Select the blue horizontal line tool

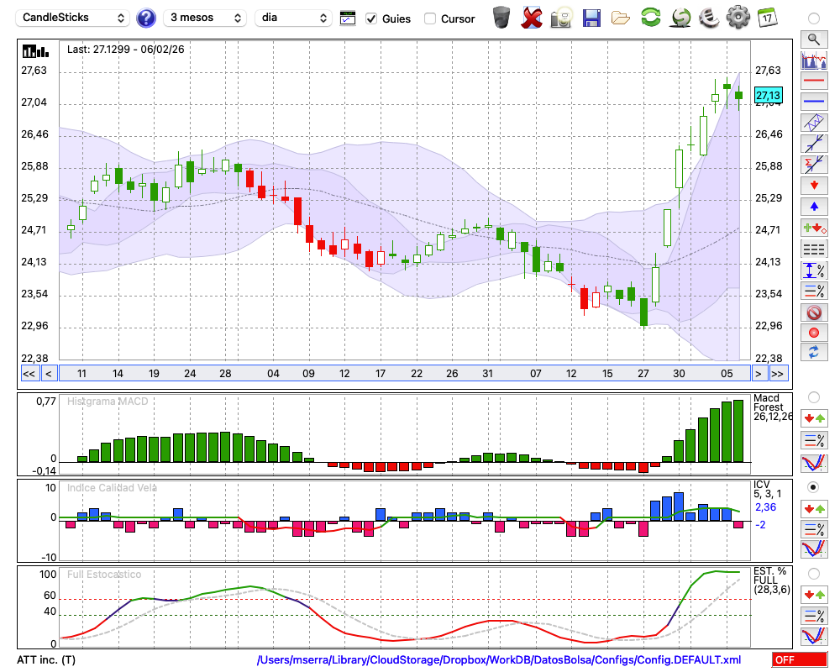[813, 101]
